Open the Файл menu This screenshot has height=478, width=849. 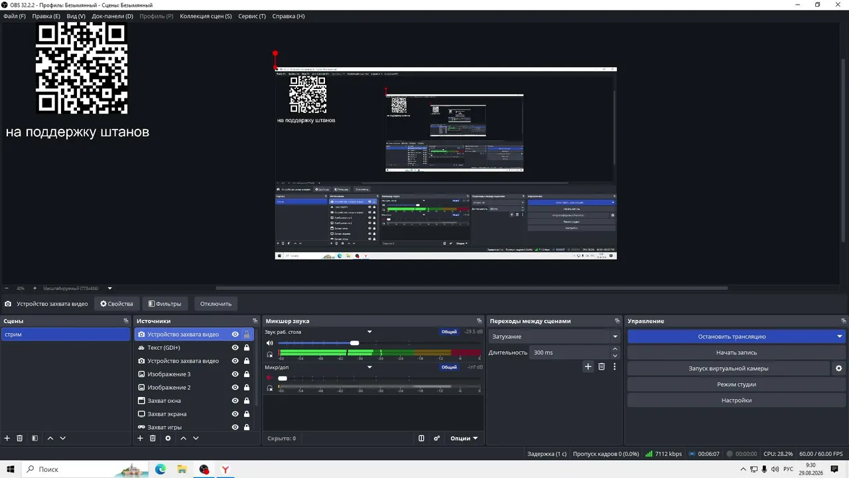tap(15, 16)
